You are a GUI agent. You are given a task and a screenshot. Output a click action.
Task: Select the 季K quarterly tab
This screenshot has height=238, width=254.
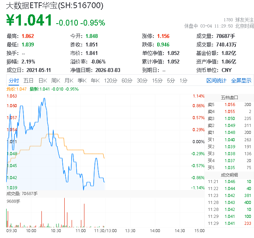[82, 80]
